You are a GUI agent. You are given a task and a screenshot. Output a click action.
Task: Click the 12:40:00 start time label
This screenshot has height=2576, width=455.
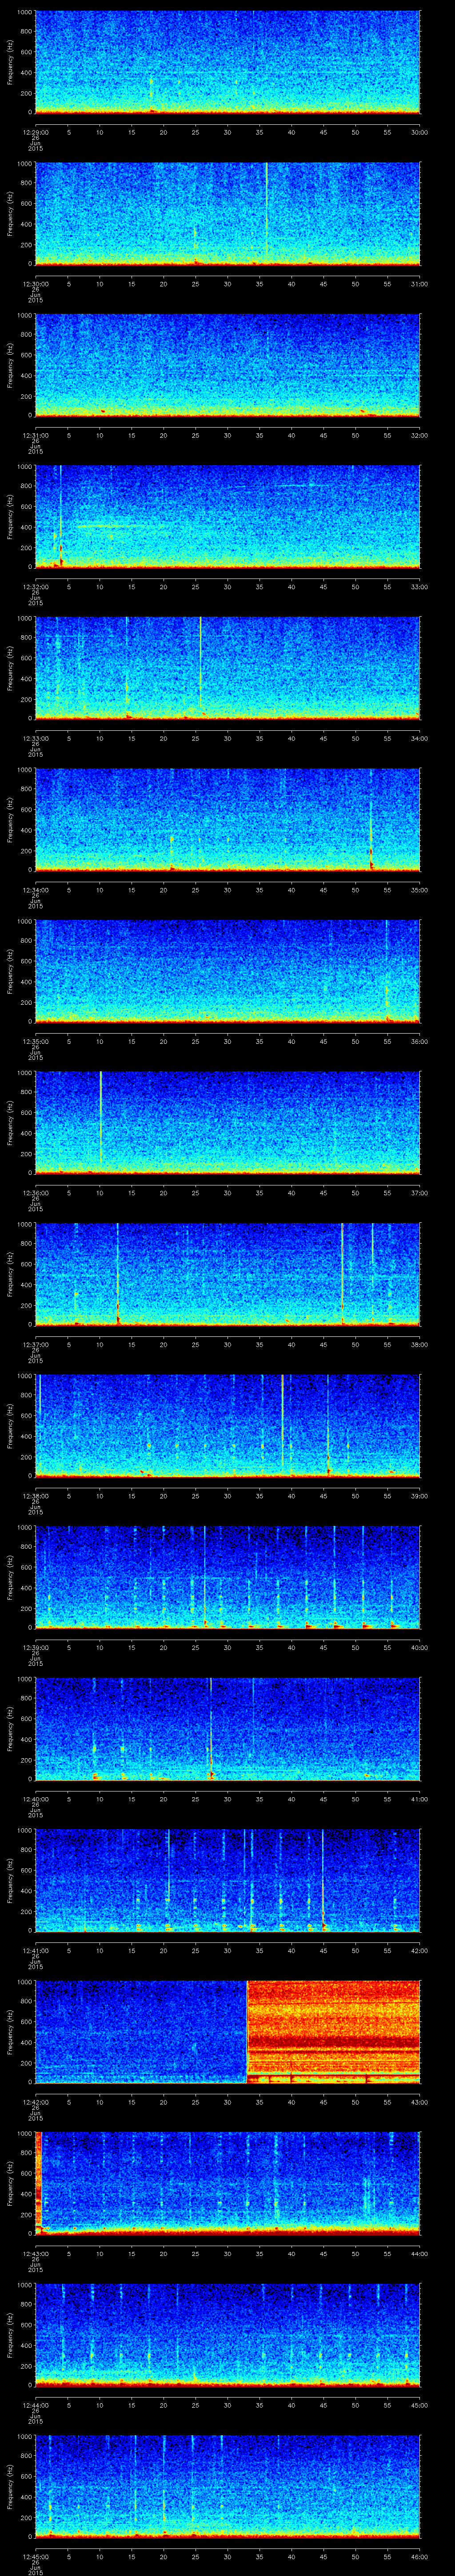35,1799
